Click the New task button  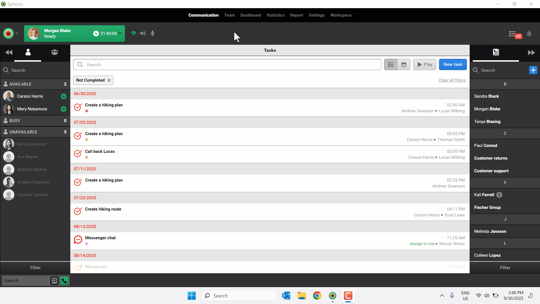(453, 64)
